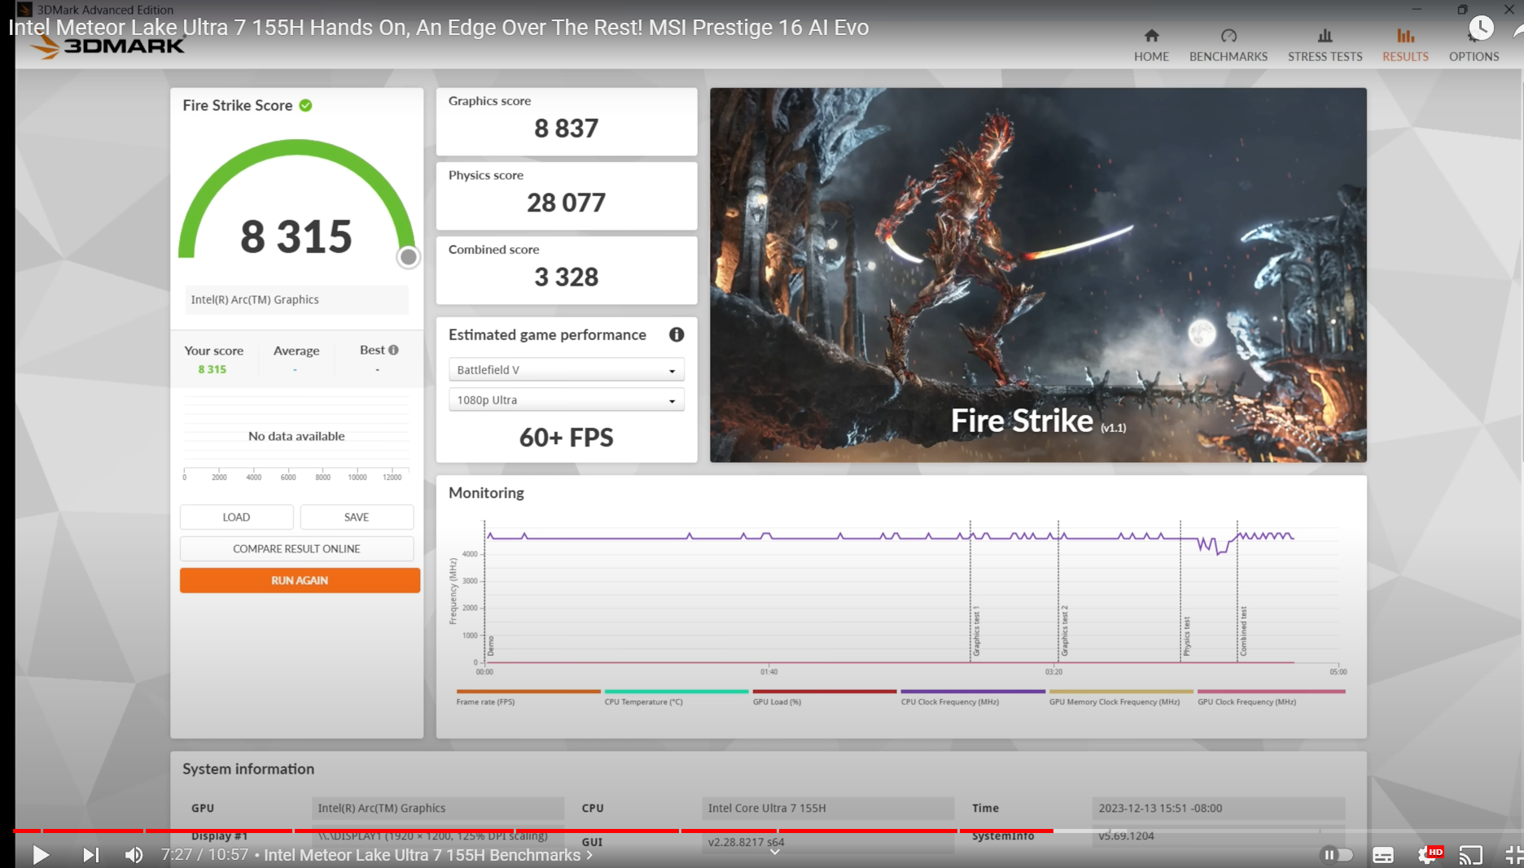This screenshot has width=1524, height=868.
Task: Click the orange RUN AGAIN button
Action: (x=300, y=581)
